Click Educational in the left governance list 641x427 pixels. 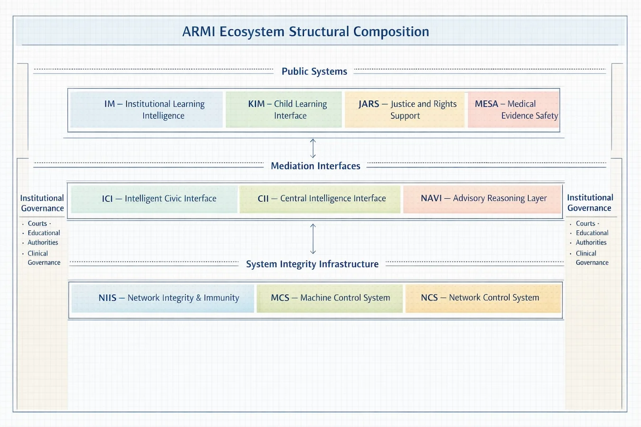pyautogui.click(x=44, y=233)
